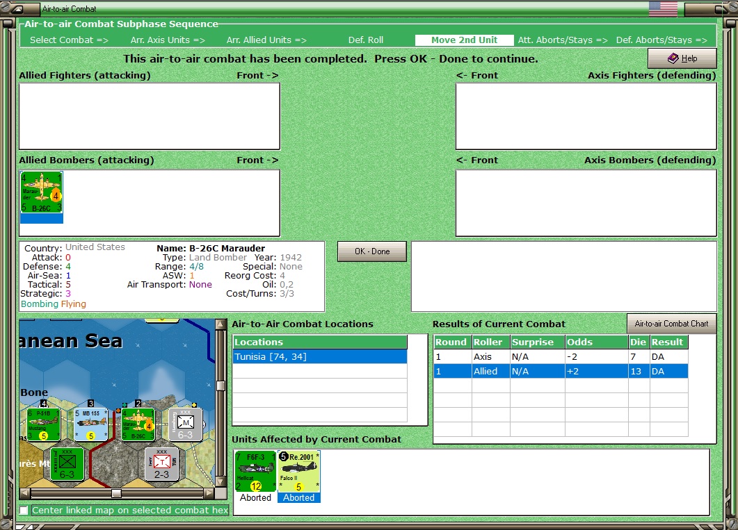Select the P-51B Mustang counter on the map

coord(44,424)
